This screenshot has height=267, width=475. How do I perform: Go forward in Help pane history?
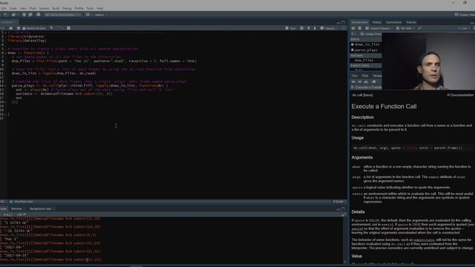[359, 82]
